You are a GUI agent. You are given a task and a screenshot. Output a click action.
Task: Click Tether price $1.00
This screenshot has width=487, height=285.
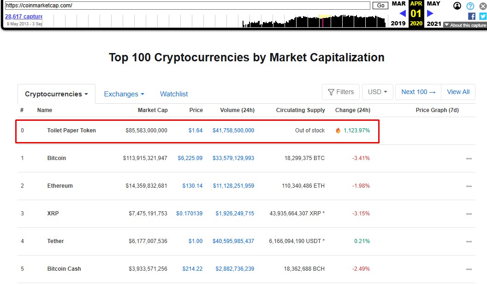click(196, 241)
